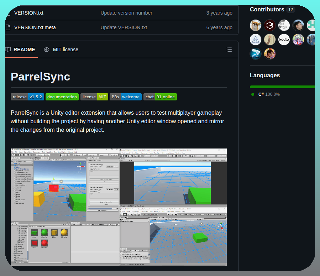This screenshot has height=276, width=320.
Task: Click the MIT license scale icon
Action: tap(47, 50)
